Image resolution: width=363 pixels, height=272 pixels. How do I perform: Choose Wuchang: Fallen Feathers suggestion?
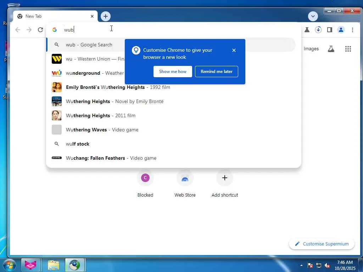coord(171,158)
